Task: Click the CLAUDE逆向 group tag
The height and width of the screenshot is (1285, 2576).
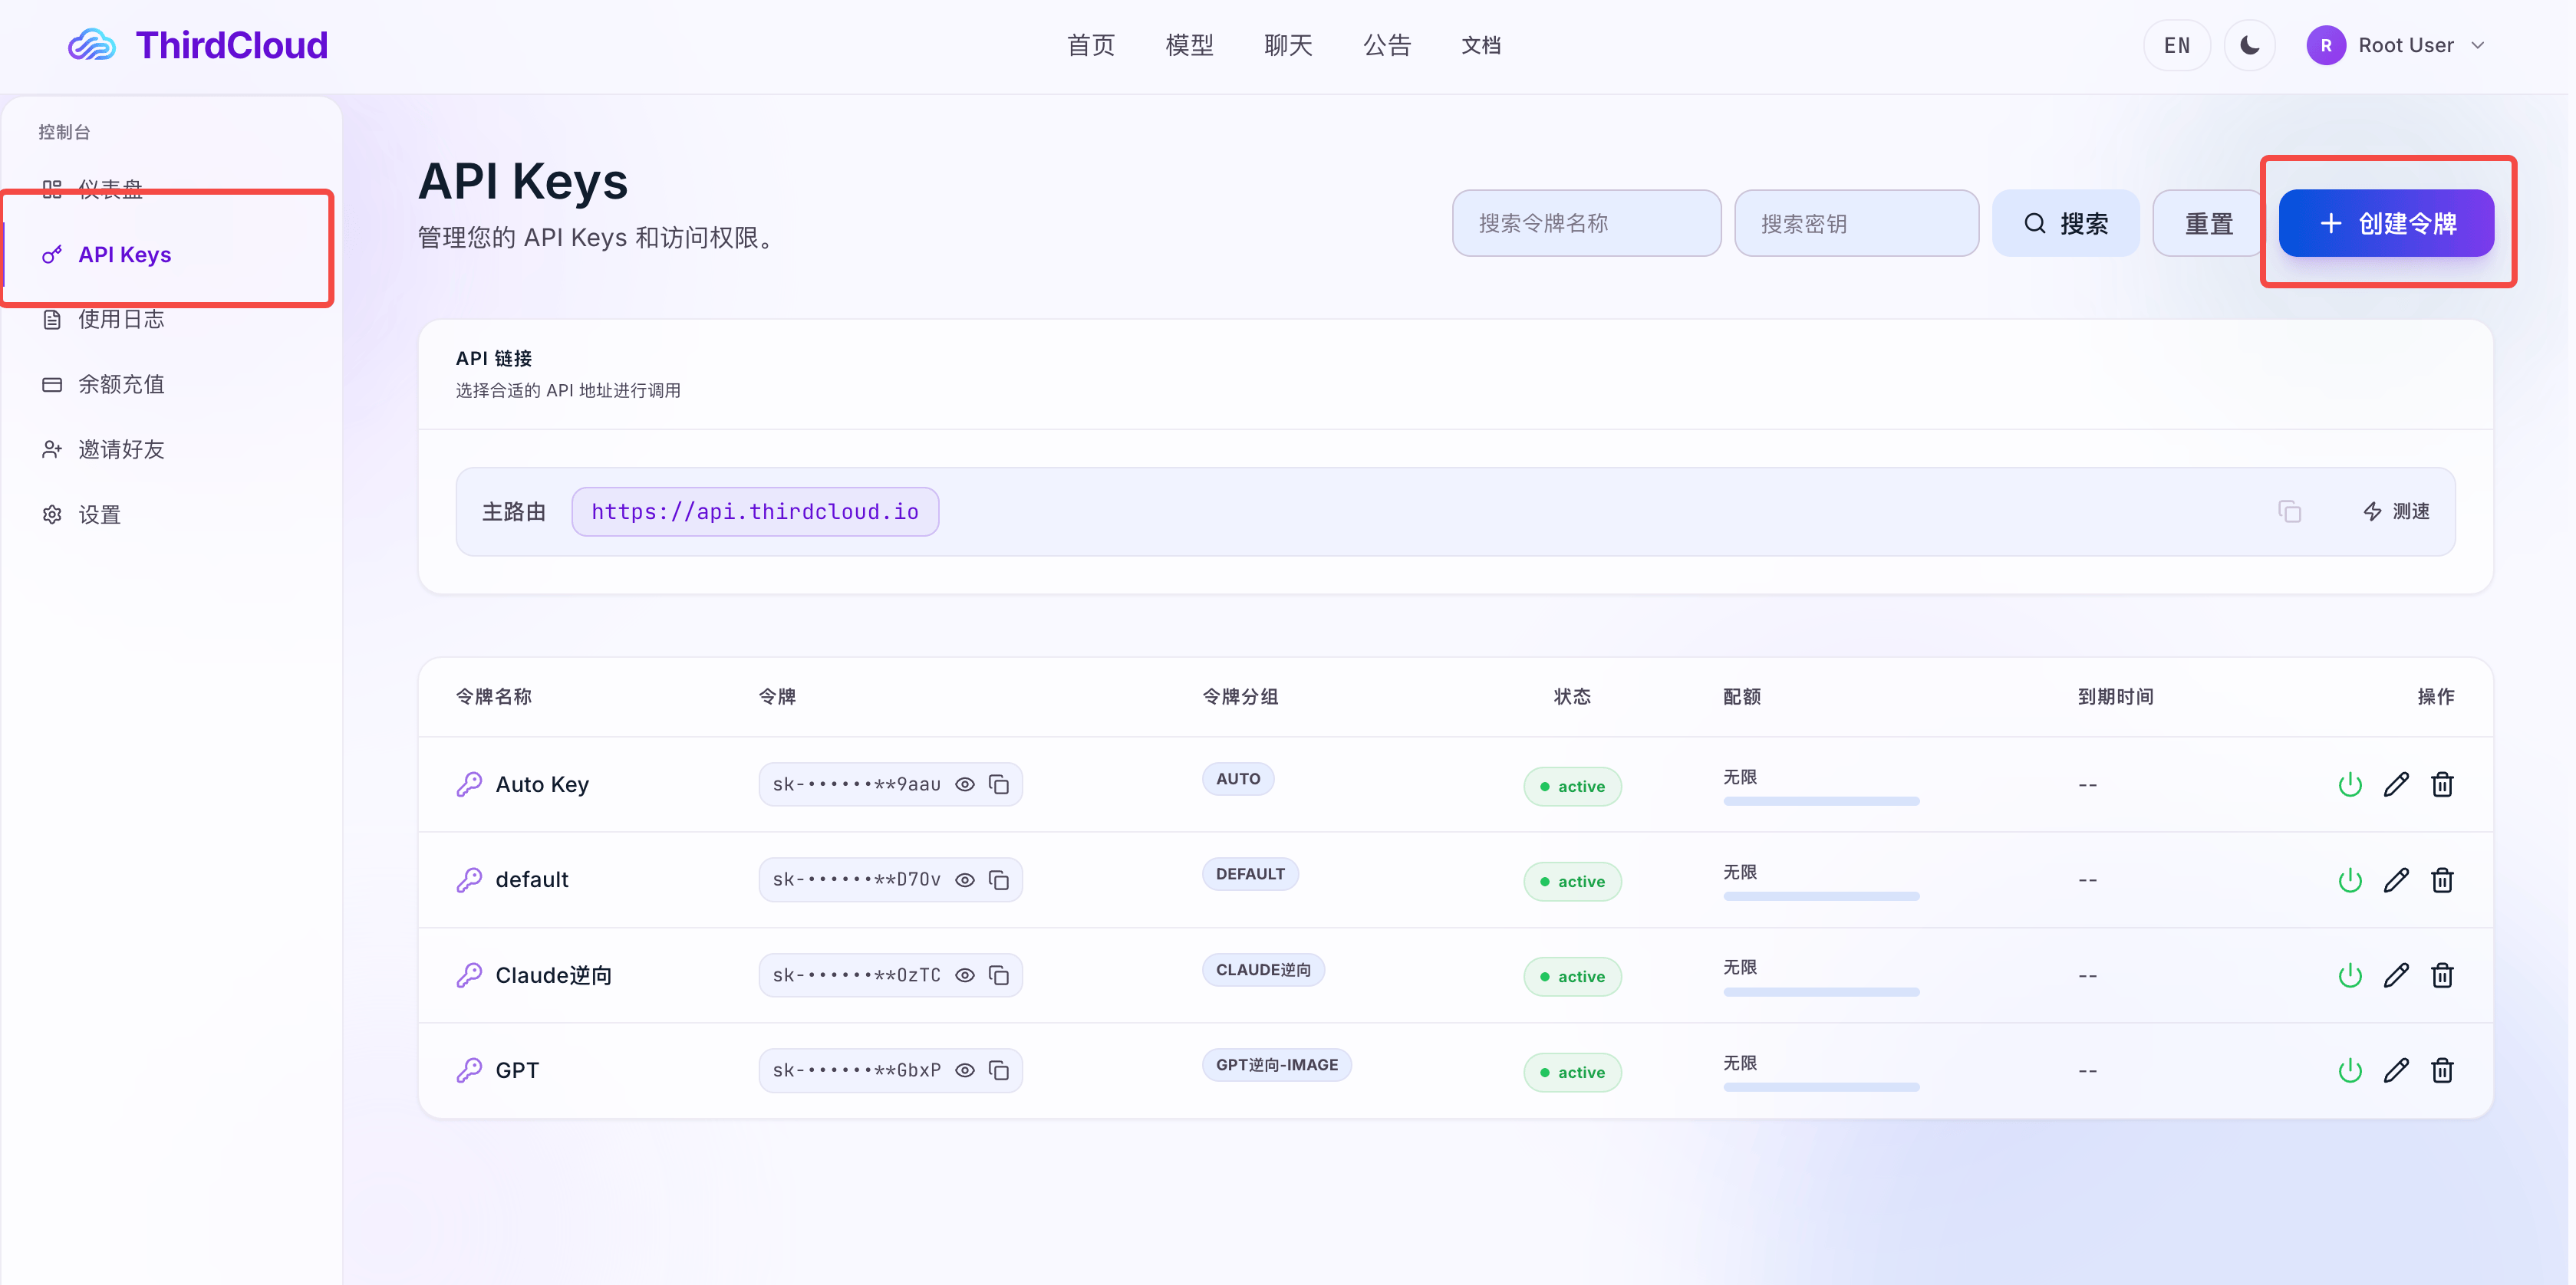Action: [x=1263, y=969]
